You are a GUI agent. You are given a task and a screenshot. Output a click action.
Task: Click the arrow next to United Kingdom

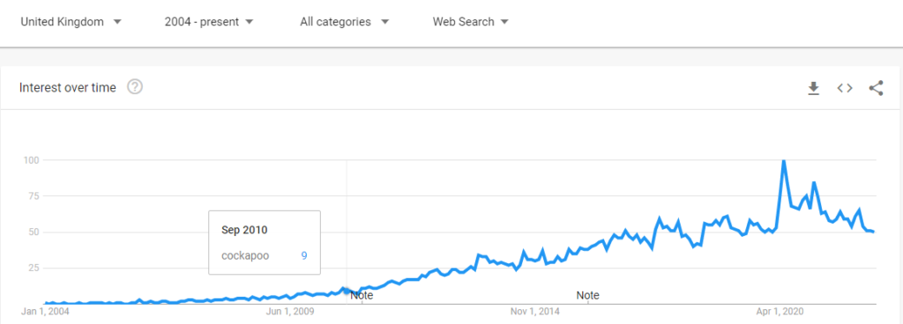(x=117, y=22)
